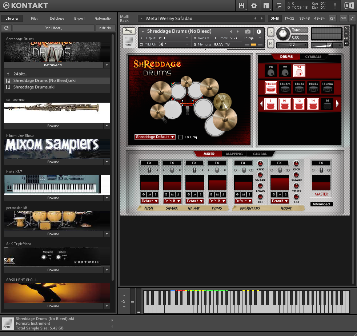
Task: Adjust the ROOM channel volume fader
Action: (280, 182)
